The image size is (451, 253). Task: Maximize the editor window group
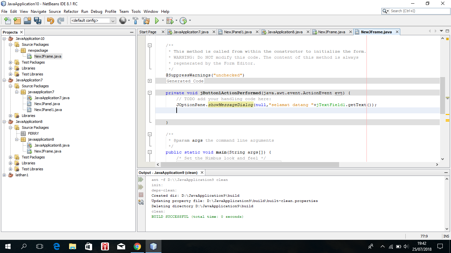pyautogui.click(x=447, y=31)
